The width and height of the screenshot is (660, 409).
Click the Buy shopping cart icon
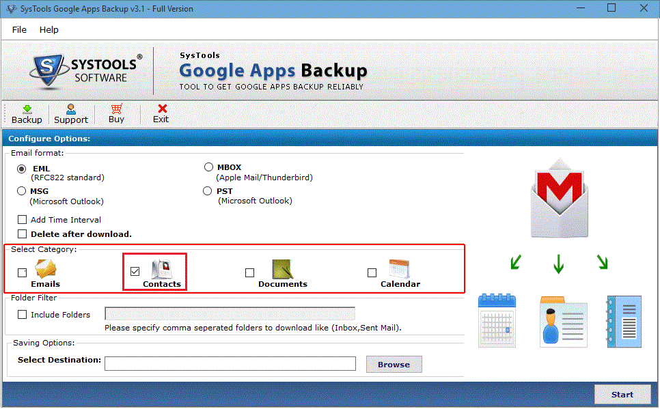(x=115, y=109)
